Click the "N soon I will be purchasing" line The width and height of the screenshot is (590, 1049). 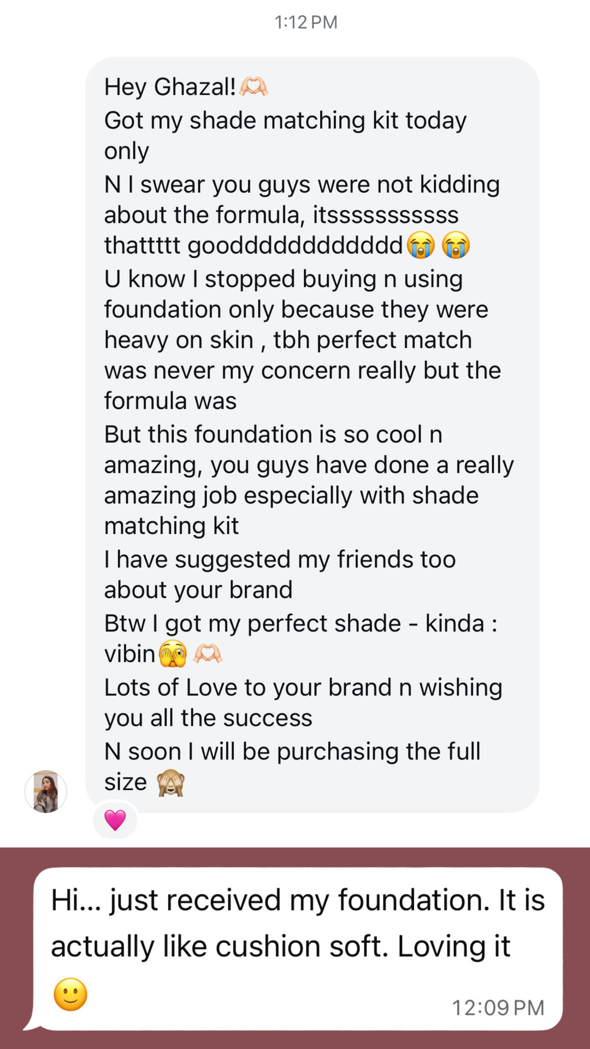(292, 752)
